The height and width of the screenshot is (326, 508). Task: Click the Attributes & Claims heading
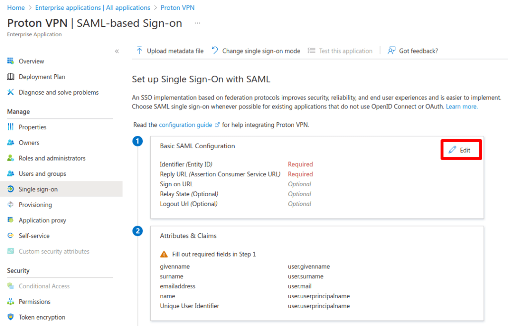point(188,236)
